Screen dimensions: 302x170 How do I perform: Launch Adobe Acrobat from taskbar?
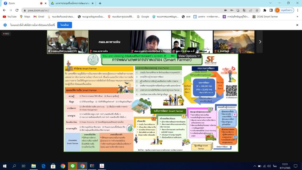101,166
